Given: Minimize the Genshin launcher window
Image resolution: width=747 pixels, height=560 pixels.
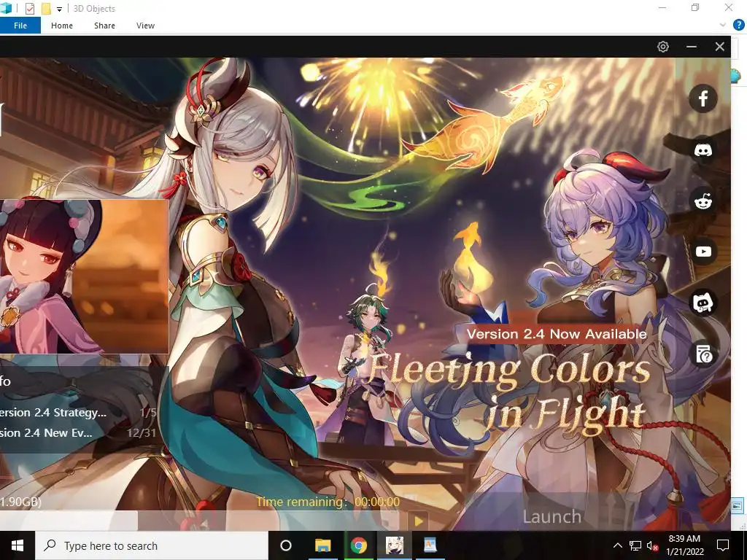Looking at the screenshot, I should pos(692,47).
